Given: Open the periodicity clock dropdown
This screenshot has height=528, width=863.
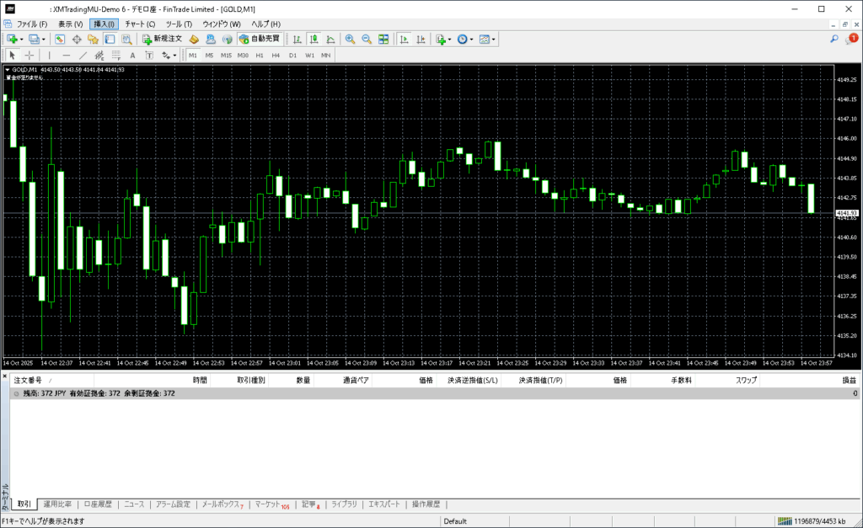Looking at the screenshot, I should click(x=472, y=40).
